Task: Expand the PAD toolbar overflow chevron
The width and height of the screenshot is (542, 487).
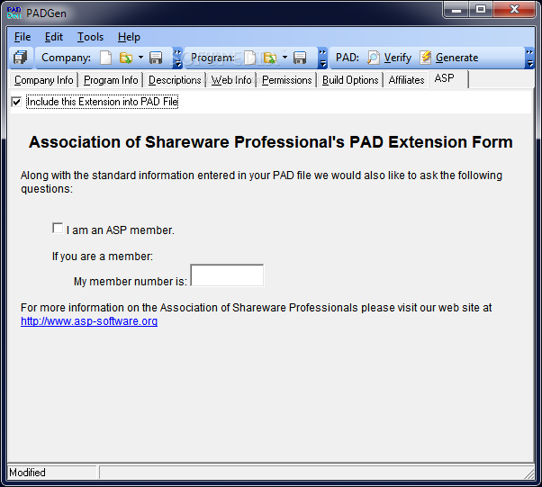Action: [529, 58]
